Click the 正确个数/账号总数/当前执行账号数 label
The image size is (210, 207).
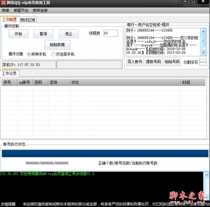(x=128, y=163)
